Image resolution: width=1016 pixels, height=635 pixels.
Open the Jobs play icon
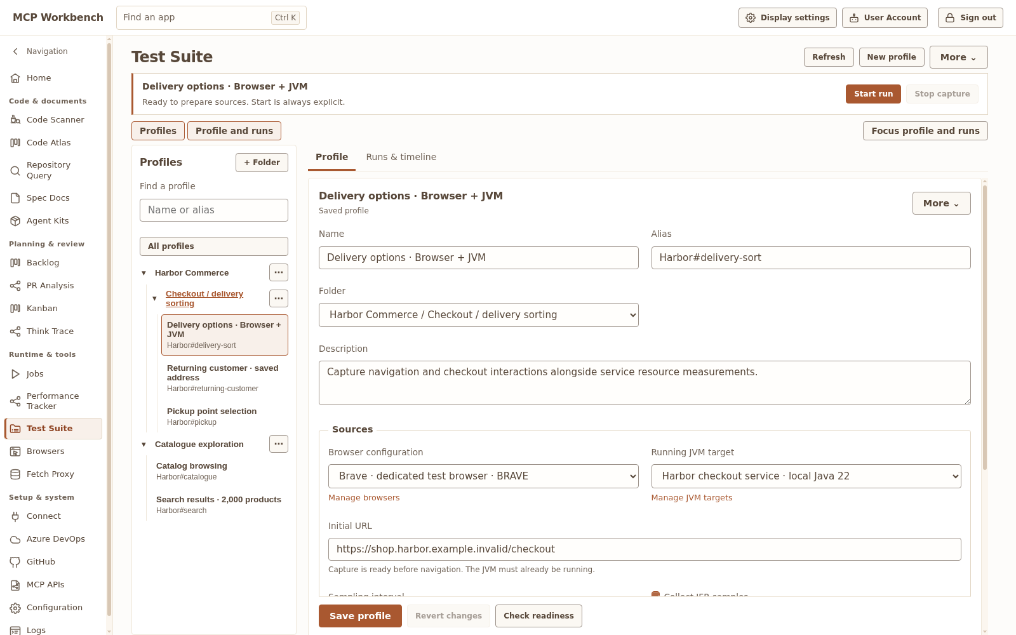pyautogui.click(x=15, y=373)
